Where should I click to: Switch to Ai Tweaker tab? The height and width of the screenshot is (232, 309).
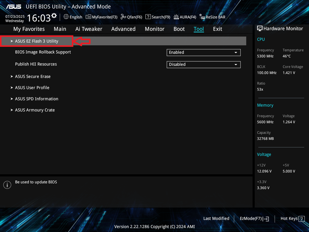tap(89, 29)
